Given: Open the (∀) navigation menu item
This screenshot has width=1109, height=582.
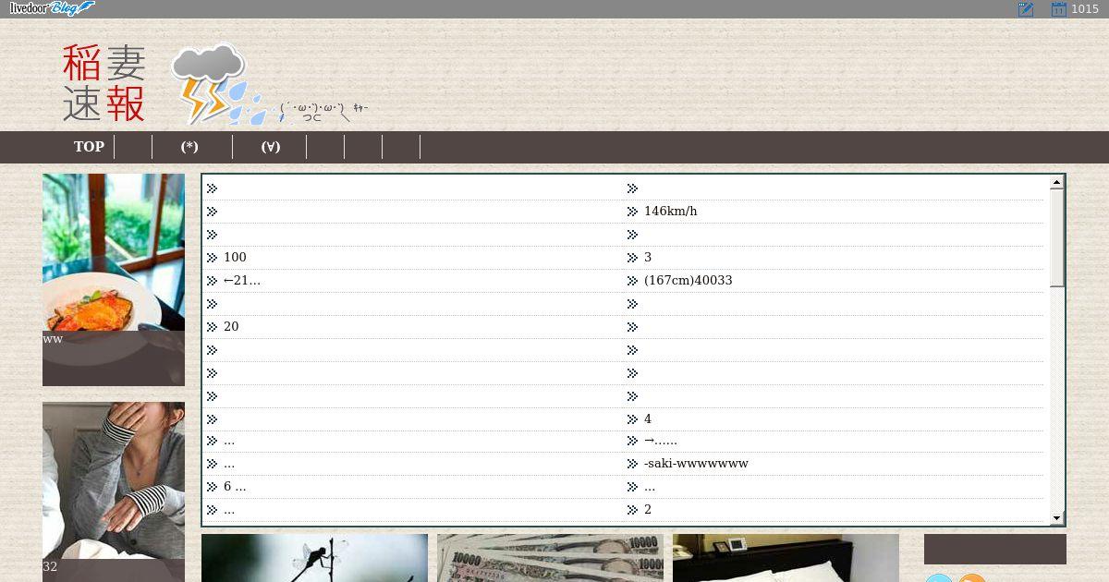Looking at the screenshot, I should point(270,147).
